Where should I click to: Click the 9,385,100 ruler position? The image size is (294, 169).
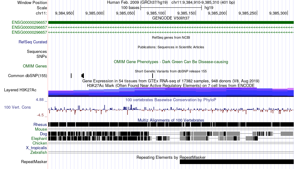[x=155, y=13]
